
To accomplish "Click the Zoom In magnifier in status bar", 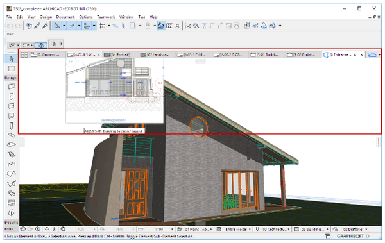I will [38, 229].
